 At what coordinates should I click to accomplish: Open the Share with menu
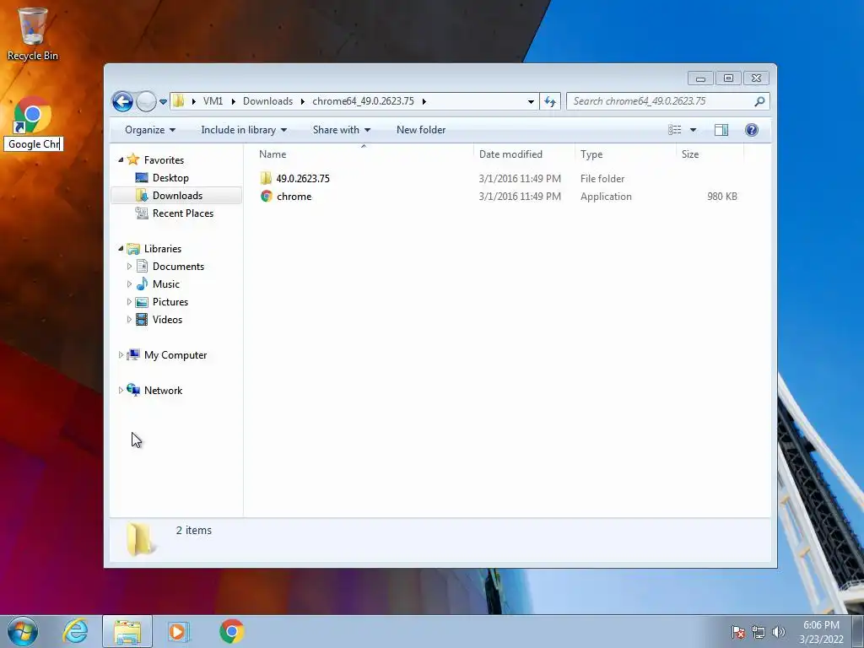pyautogui.click(x=341, y=130)
